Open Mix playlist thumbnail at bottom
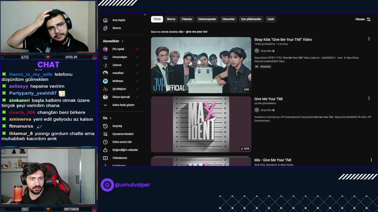Image resolution: width=378 pixels, height=212 pixels. tap(201, 161)
